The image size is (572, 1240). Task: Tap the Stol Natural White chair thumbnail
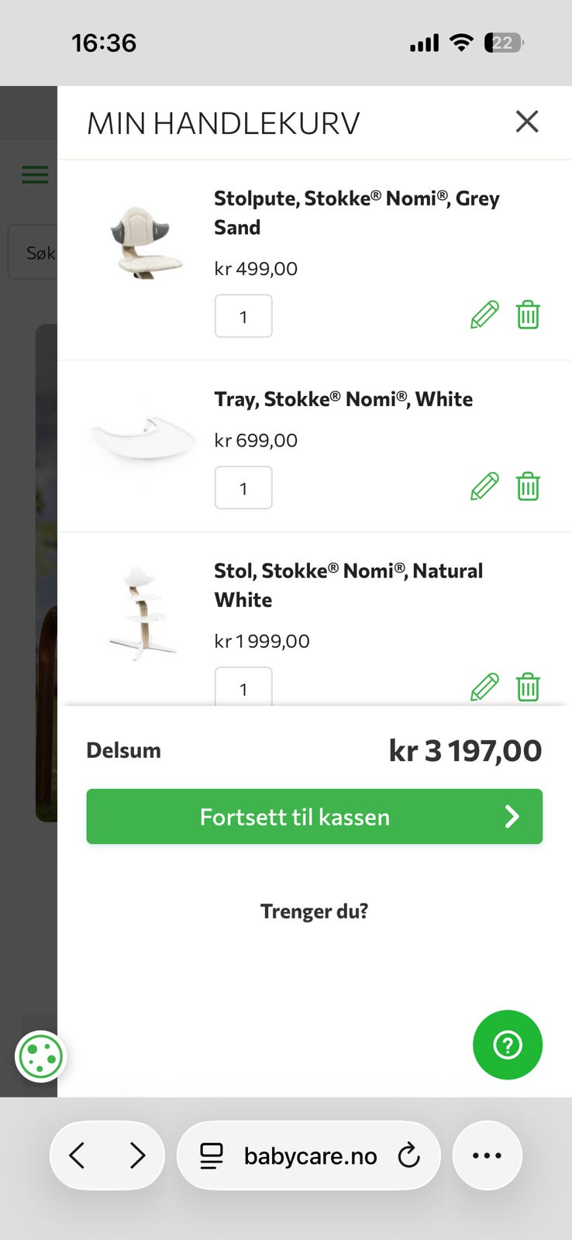(x=143, y=614)
